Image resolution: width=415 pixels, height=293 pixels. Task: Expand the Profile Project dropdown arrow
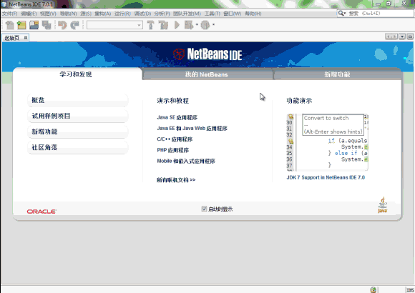pyautogui.click(x=213, y=25)
